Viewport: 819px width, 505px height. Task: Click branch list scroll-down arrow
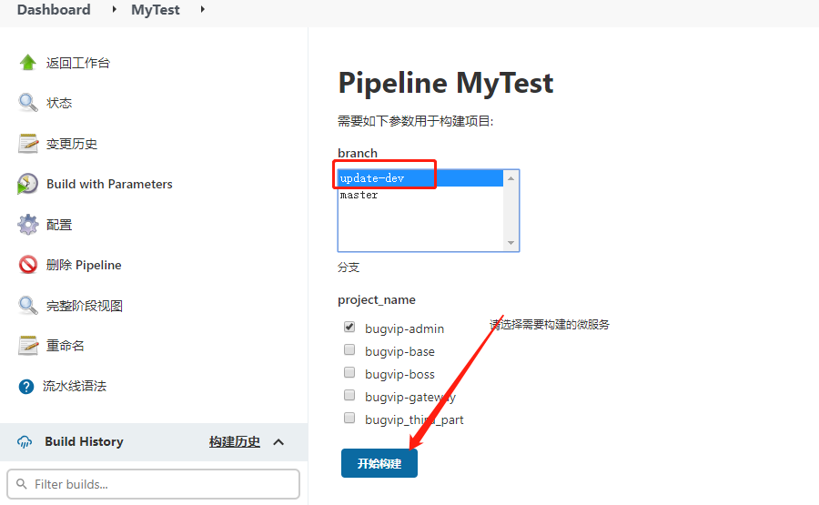point(511,243)
